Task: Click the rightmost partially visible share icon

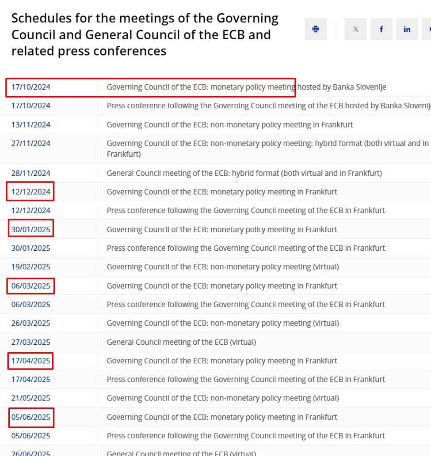Action: coord(429,29)
